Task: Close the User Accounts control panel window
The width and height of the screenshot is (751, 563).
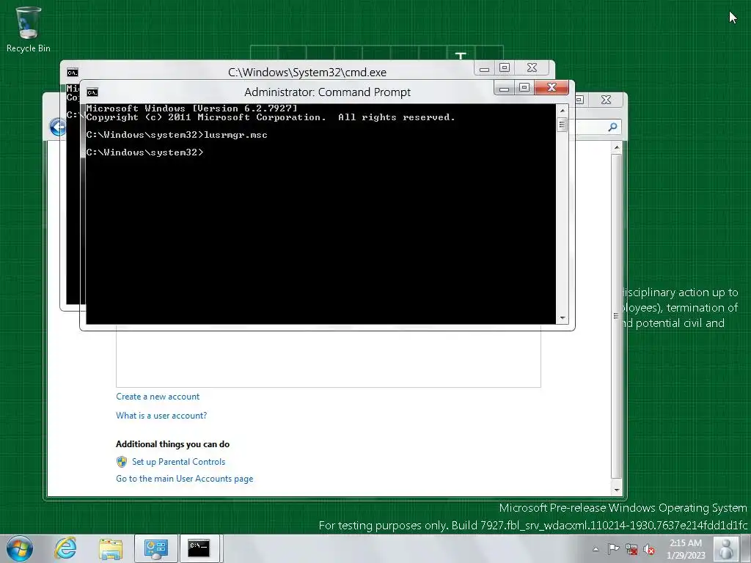Action: pyautogui.click(x=606, y=100)
